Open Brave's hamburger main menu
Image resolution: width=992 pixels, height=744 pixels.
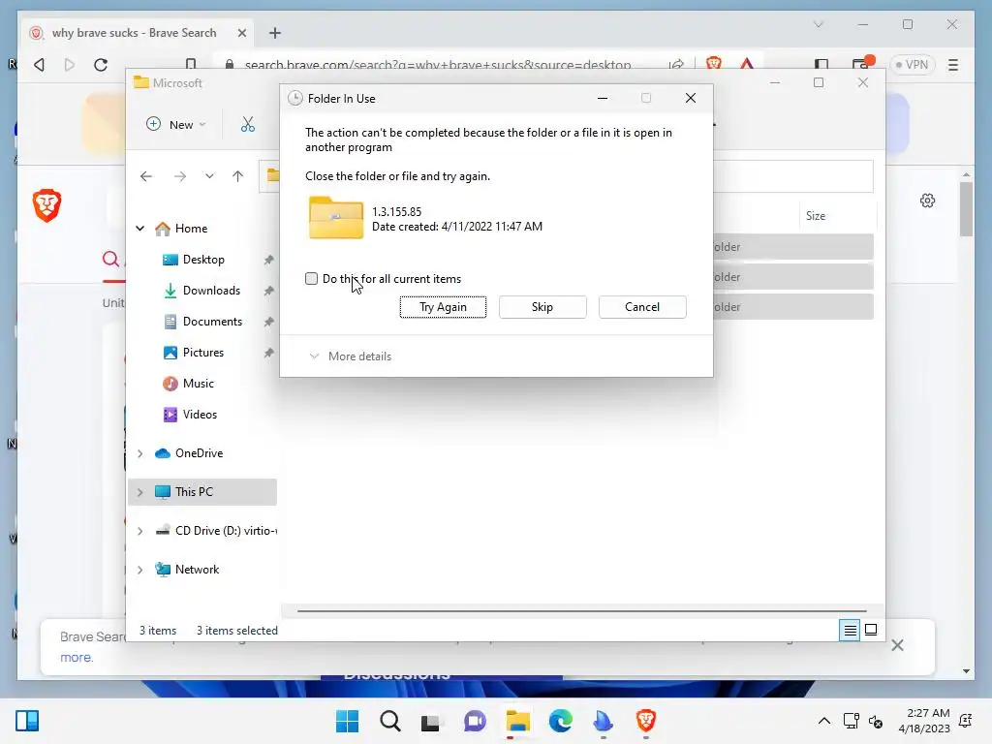[953, 65]
